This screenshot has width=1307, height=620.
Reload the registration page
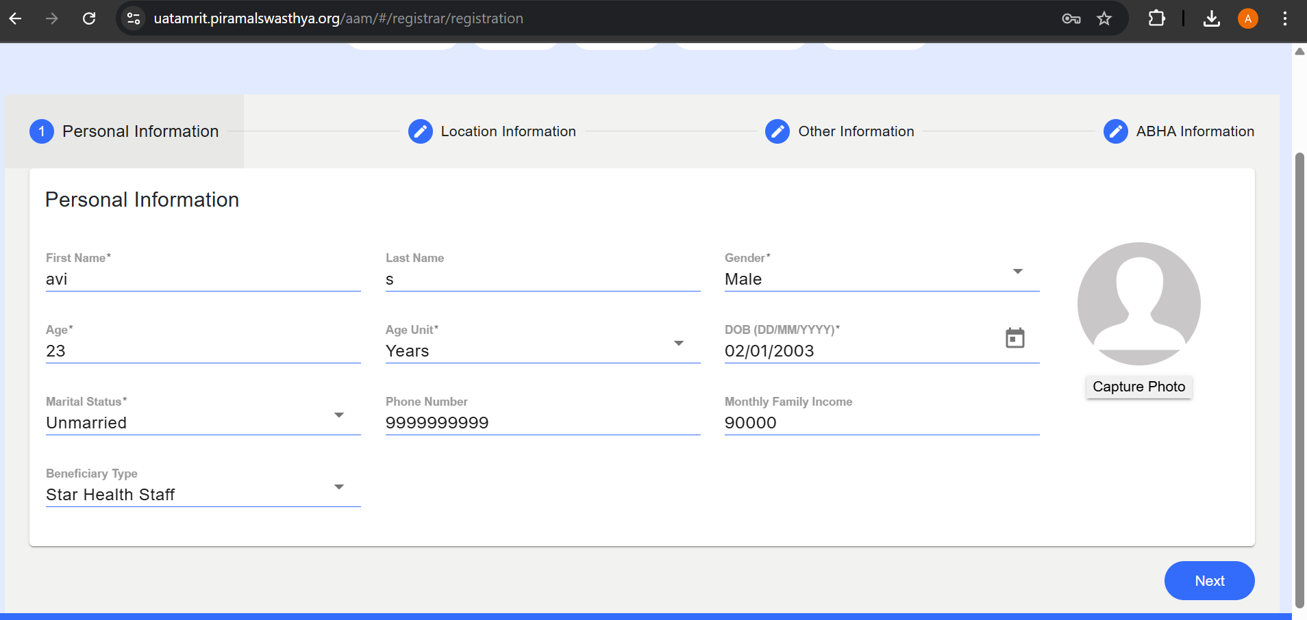click(89, 18)
